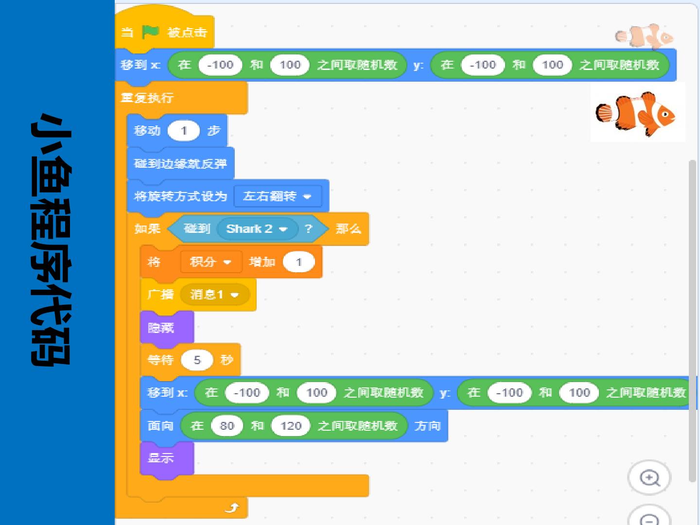Click the vertical scrollbar of the workspace
700x525 pixels.
coord(692,321)
